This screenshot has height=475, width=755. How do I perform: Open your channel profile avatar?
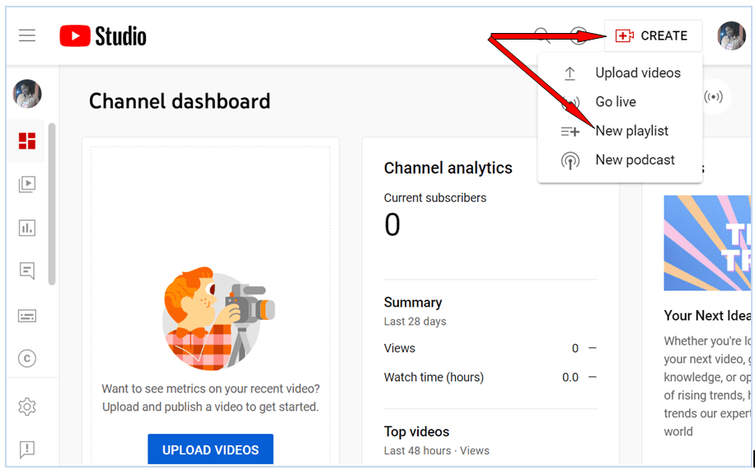tap(731, 35)
